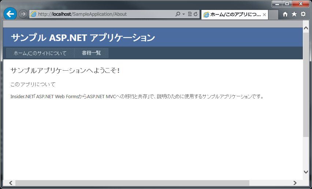
Task: Open the ホーム/このサイトについて menu item
Action: coord(40,53)
